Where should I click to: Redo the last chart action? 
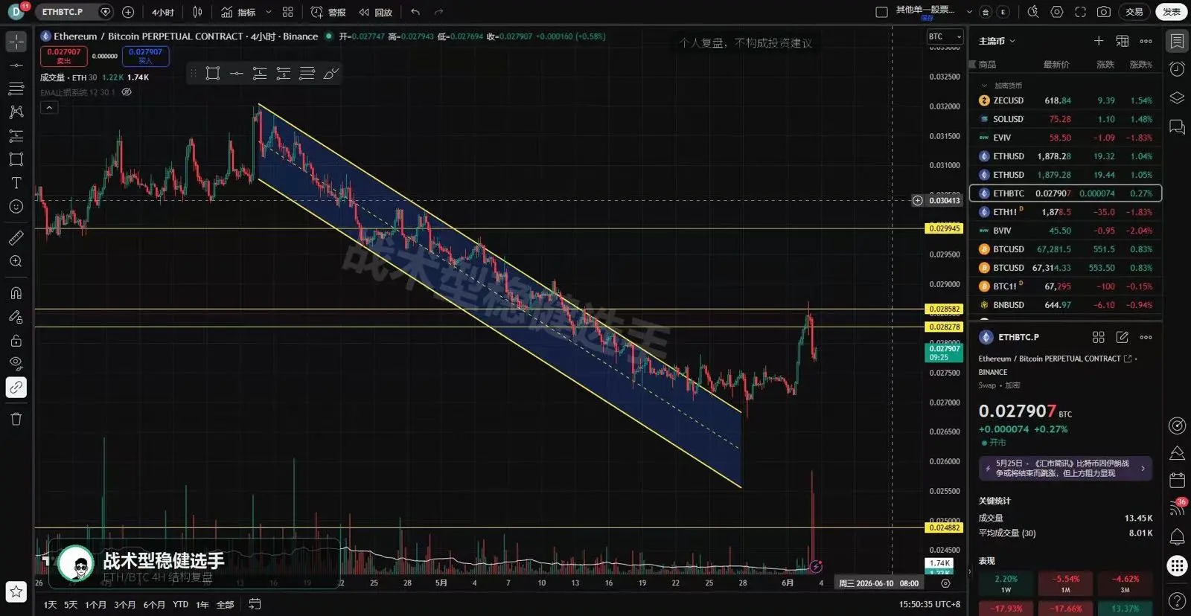pos(438,12)
